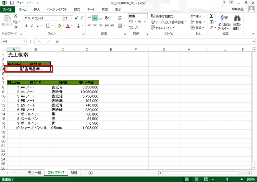Click merge and center icon
The image size is (257, 182).
pos(120,26)
